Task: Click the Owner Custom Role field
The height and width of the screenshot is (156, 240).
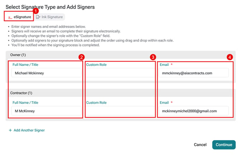Action: (x=120, y=73)
